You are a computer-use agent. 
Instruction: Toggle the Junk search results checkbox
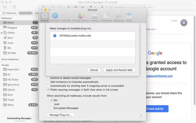click(x=52, y=104)
